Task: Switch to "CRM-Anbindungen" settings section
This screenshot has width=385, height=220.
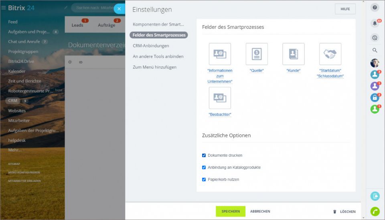Action: point(151,46)
